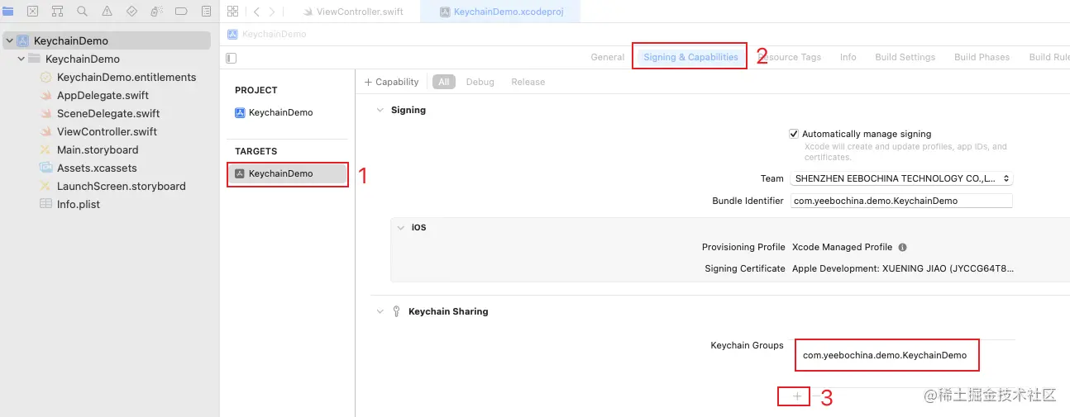1070x417 pixels.
Task: Click the Bundle Identifier text field
Action: coord(901,201)
